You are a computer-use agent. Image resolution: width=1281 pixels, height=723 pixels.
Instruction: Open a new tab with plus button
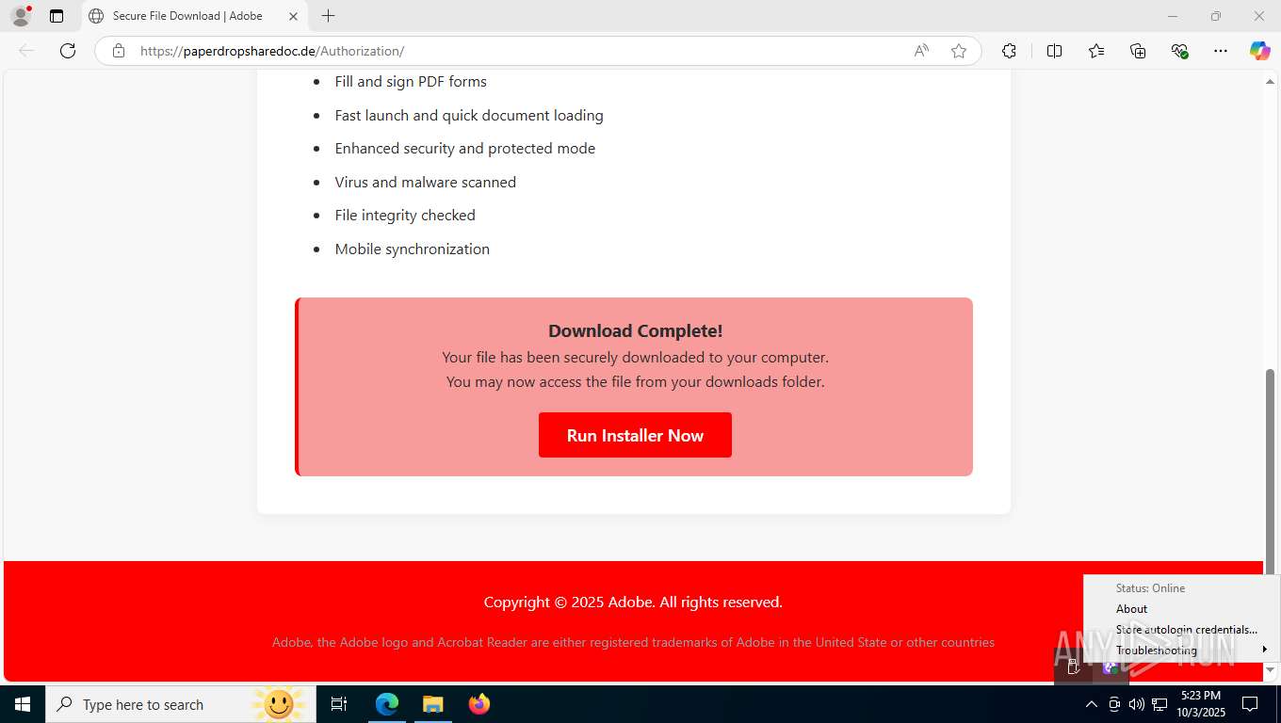[x=328, y=16]
